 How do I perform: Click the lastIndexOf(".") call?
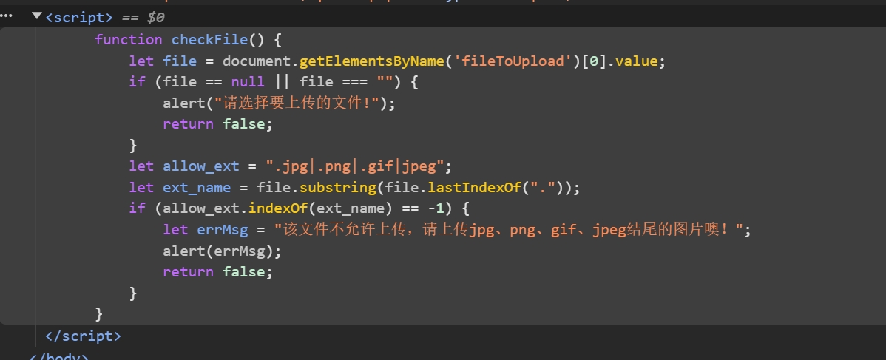(x=507, y=188)
